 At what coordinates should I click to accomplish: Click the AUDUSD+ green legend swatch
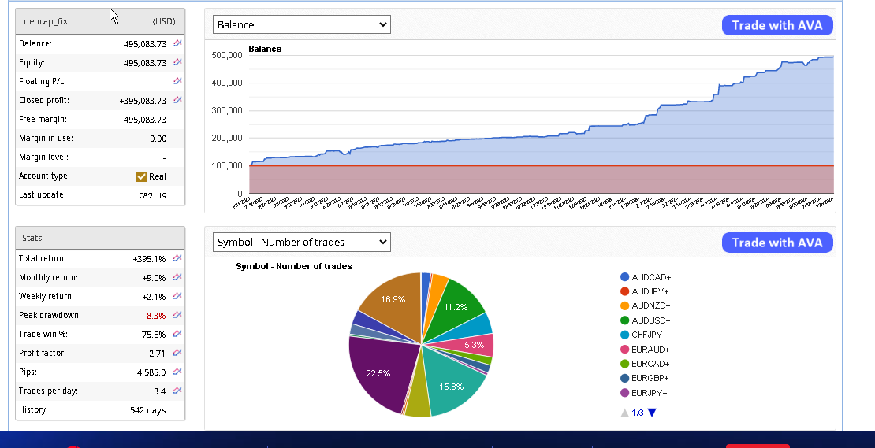coord(625,320)
